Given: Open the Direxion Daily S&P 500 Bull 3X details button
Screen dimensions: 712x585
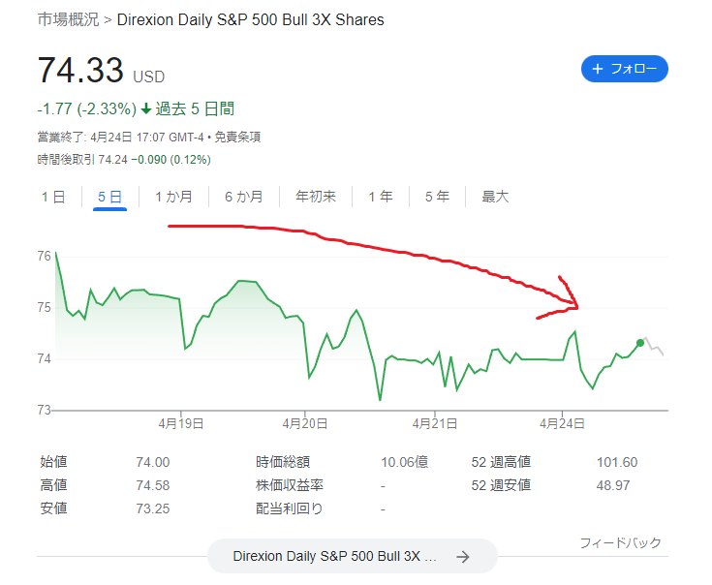Looking at the screenshot, I should point(353,556).
